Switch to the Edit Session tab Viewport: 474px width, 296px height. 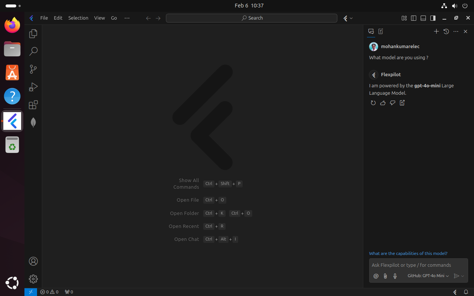tap(380, 31)
